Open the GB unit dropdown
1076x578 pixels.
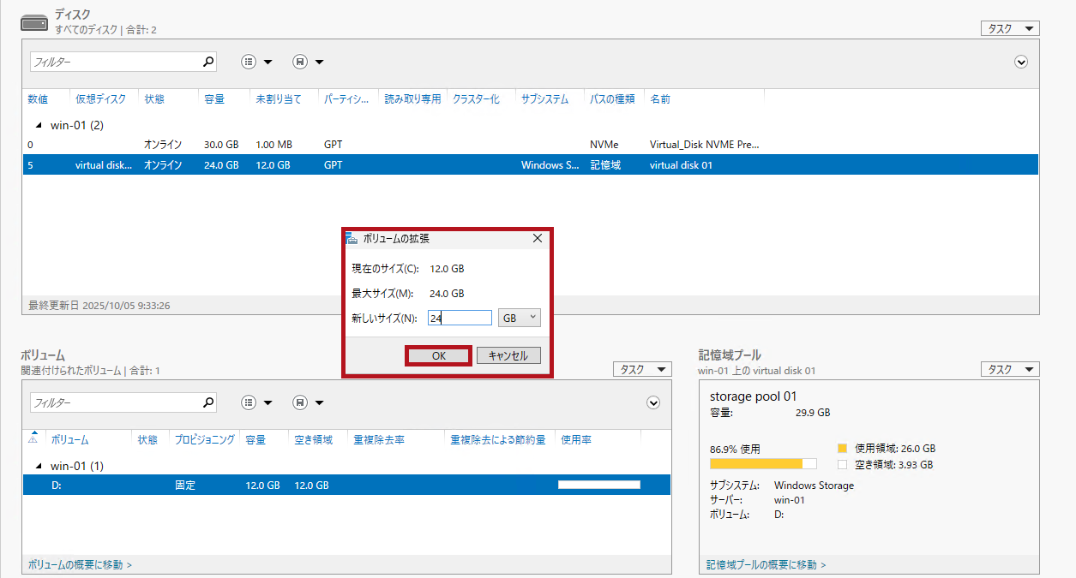(520, 318)
